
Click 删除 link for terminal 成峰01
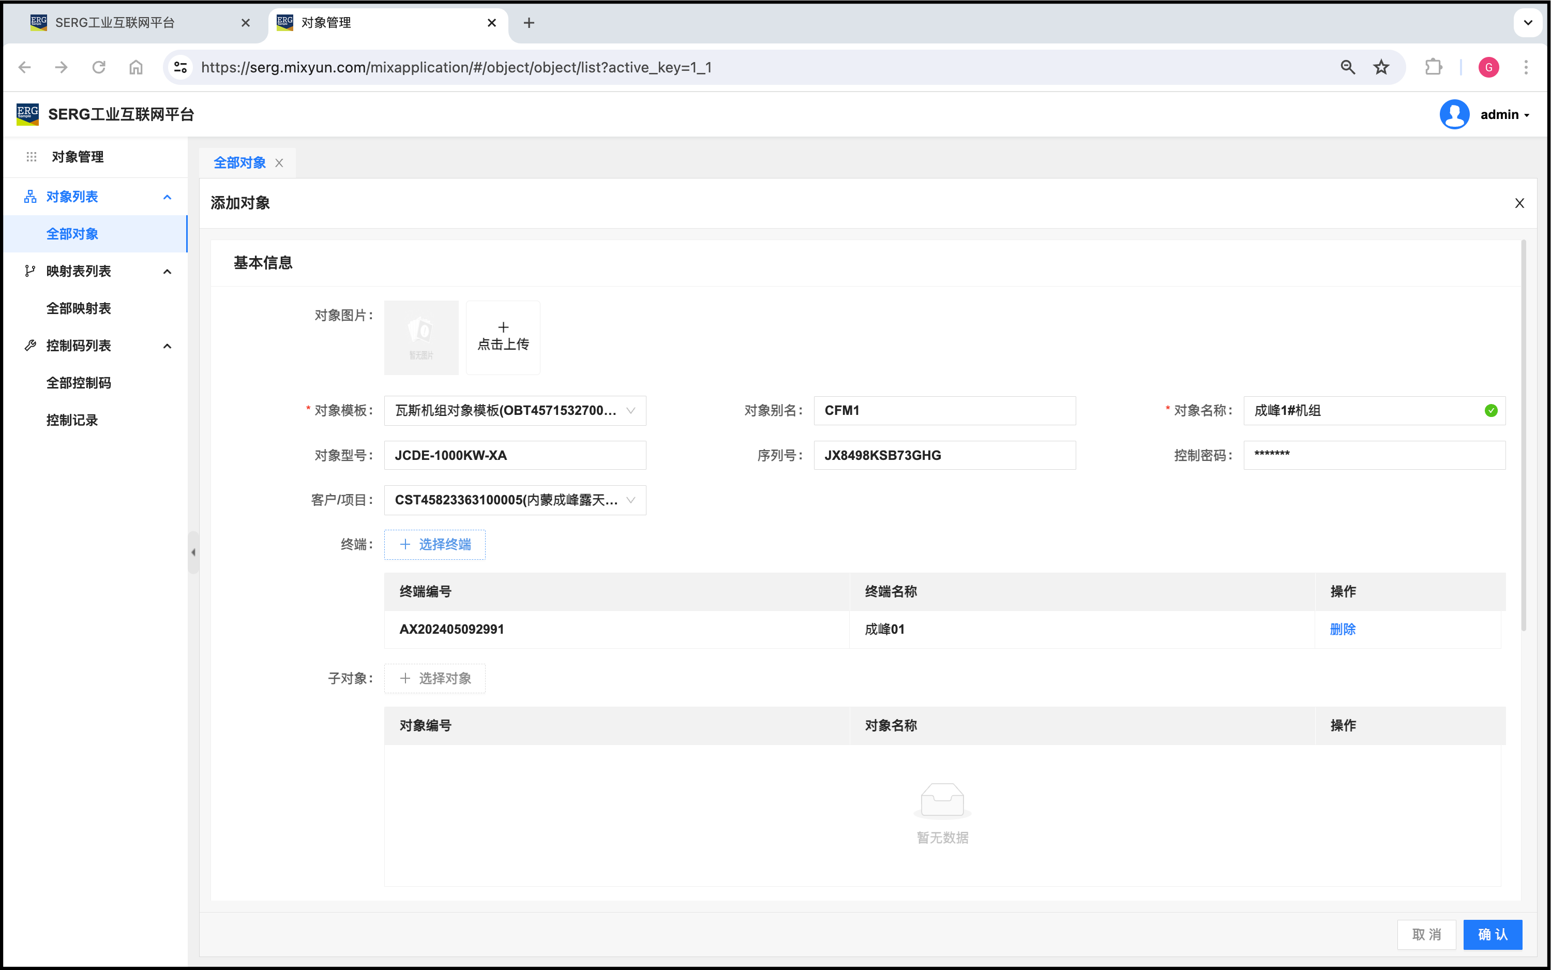(x=1343, y=629)
